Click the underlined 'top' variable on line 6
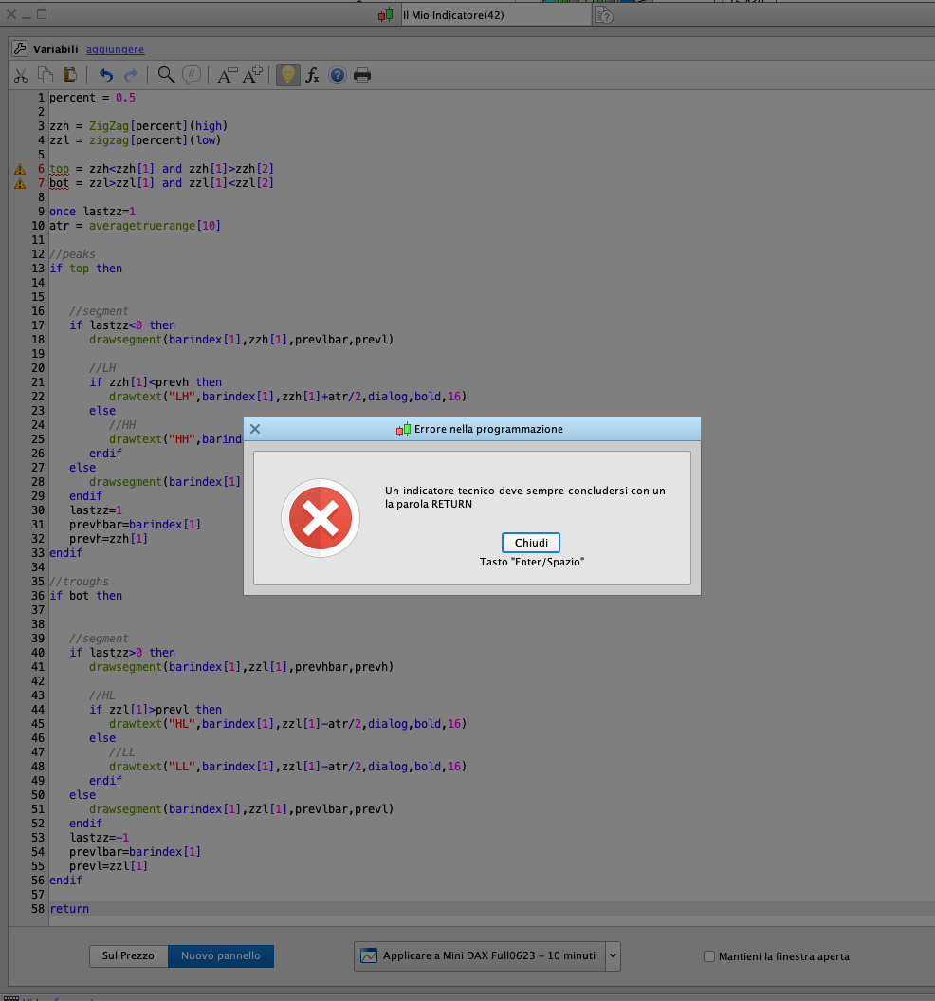This screenshot has height=1001, width=935. [59, 169]
